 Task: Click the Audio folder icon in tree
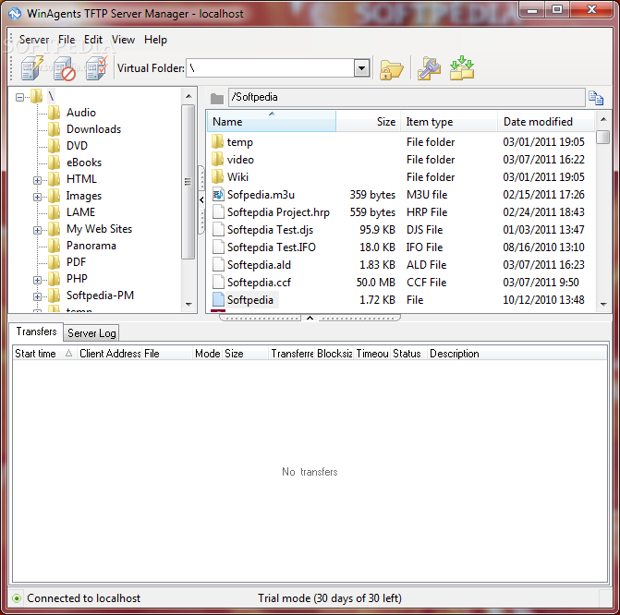pos(54,113)
